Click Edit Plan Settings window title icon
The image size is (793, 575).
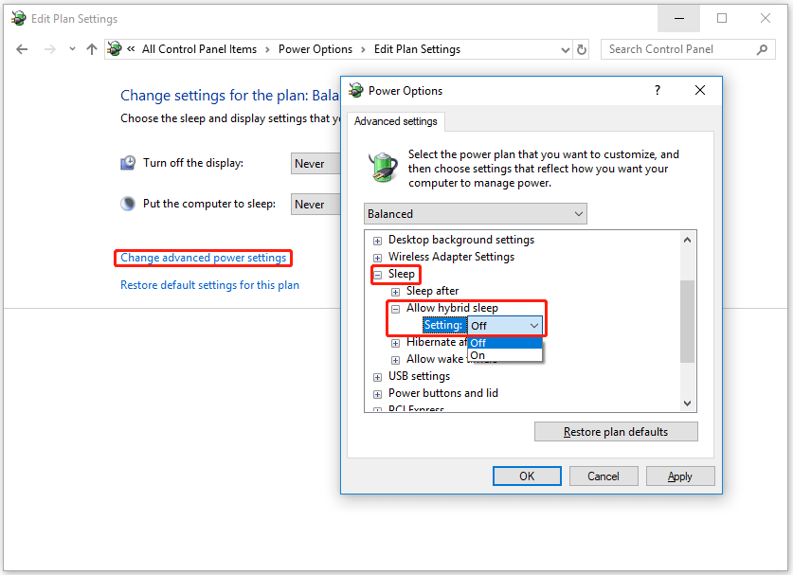tap(19, 19)
